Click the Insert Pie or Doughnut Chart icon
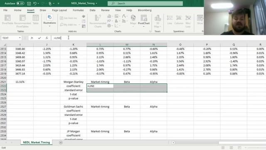 [109, 26]
